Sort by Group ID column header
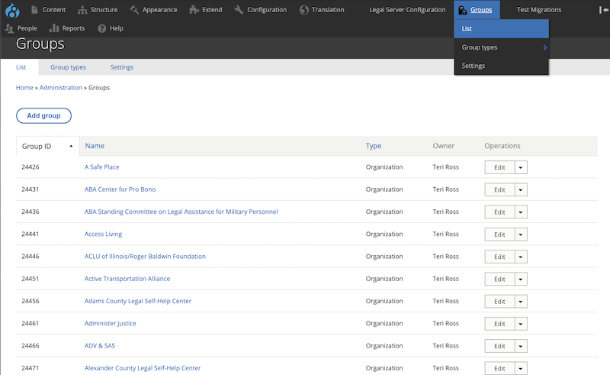This screenshot has height=375, width=610. click(37, 146)
